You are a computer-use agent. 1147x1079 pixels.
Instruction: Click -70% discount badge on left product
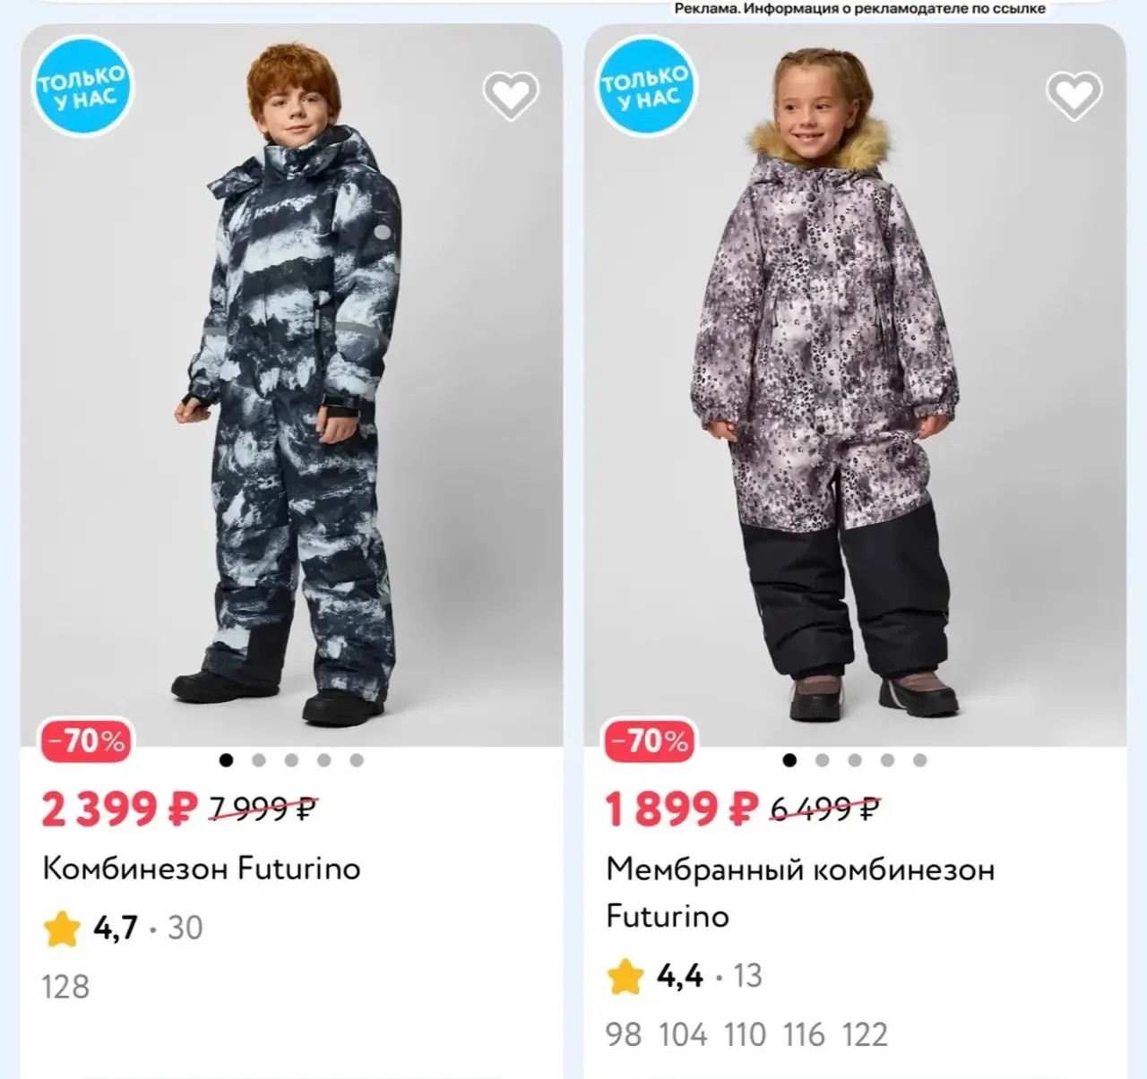pos(87,741)
